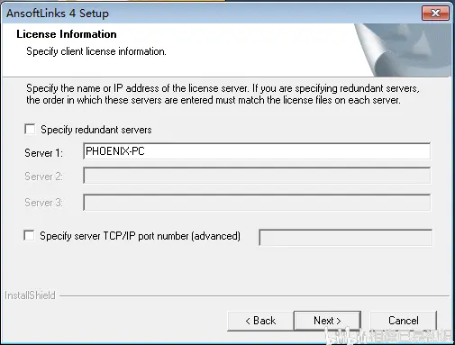Click the AnsoftLinks 4 Setup title text
Image resolution: width=455 pixels, height=345 pixels.
[58, 14]
